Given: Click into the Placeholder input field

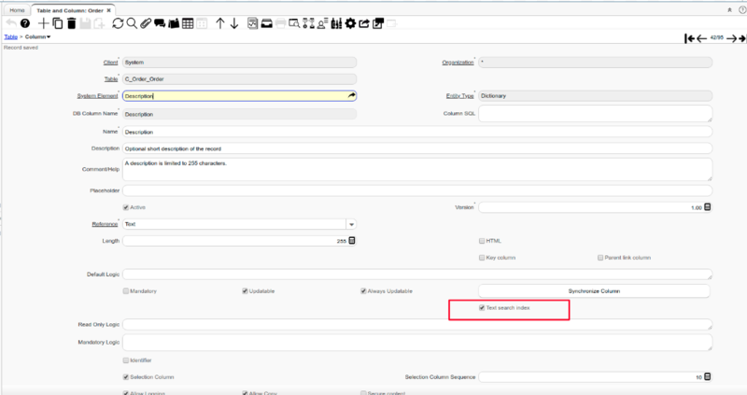Looking at the screenshot, I should tap(417, 190).
